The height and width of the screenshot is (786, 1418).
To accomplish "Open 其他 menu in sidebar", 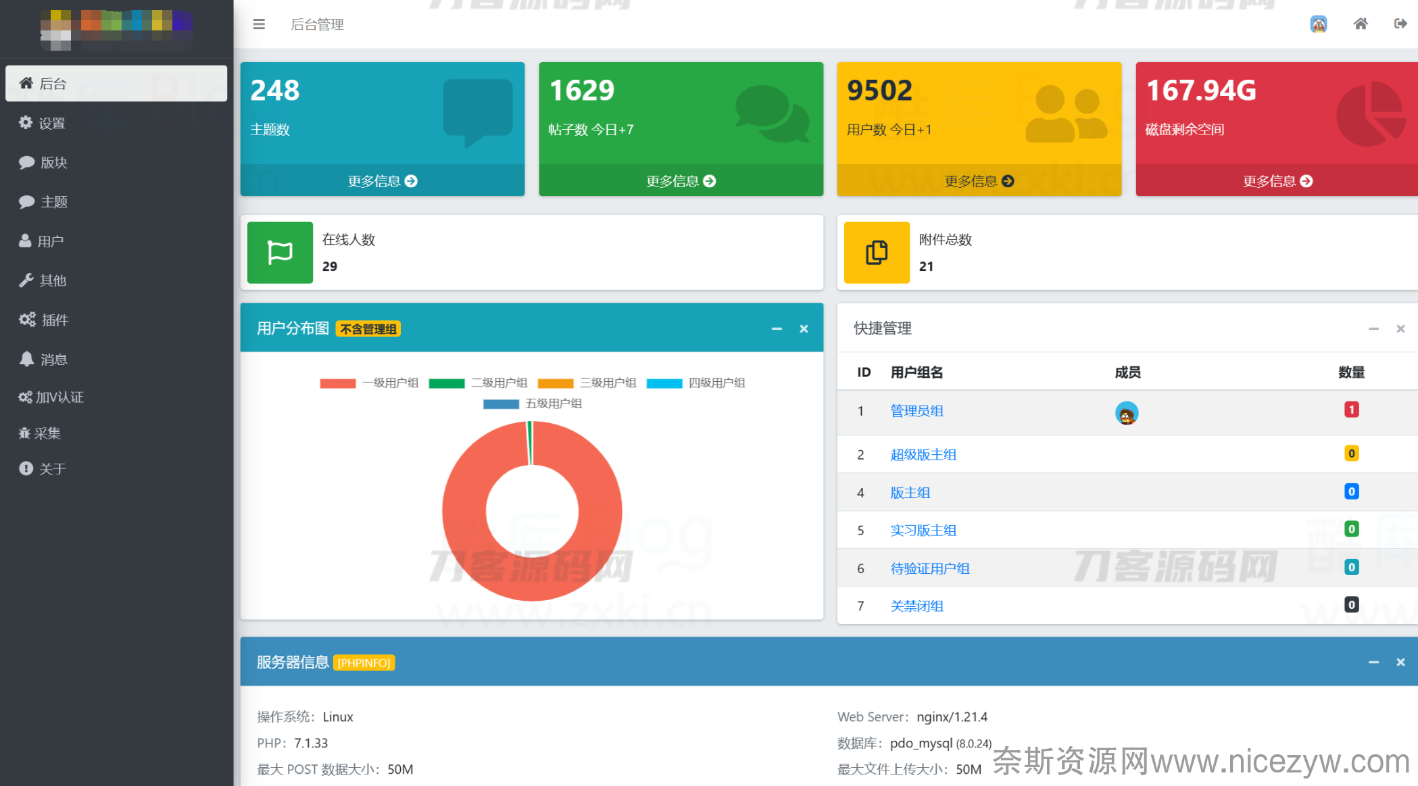I will coord(116,280).
